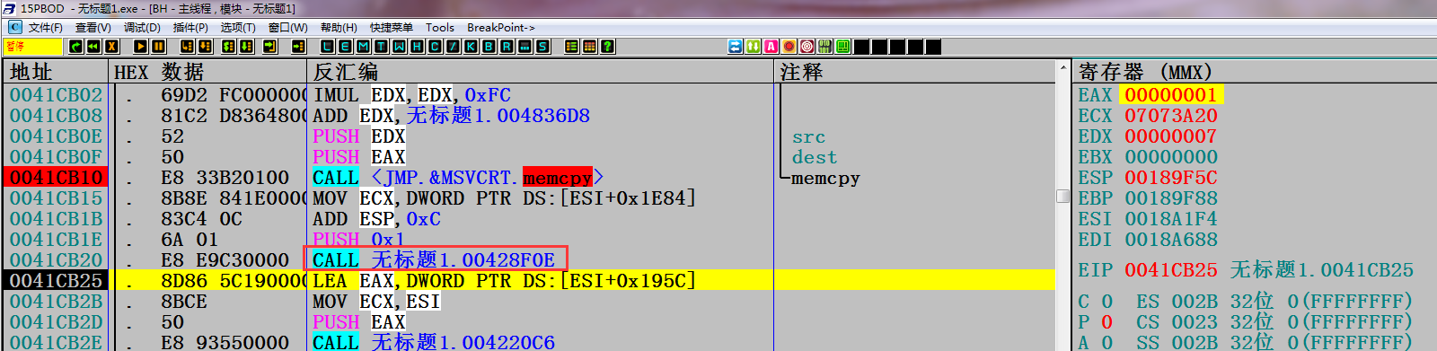Select the CALL 无标题1.00428F0E instruction

pyautogui.click(x=434, y=260)
